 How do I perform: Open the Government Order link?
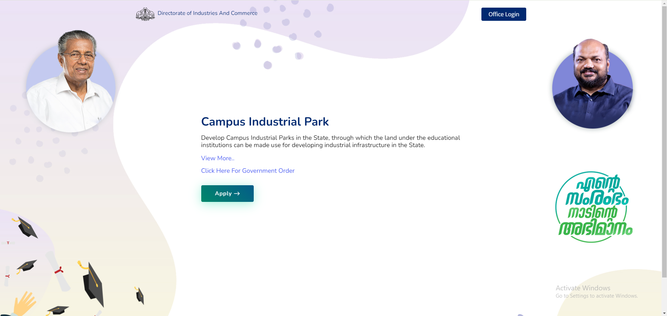(x=247, y=171)
